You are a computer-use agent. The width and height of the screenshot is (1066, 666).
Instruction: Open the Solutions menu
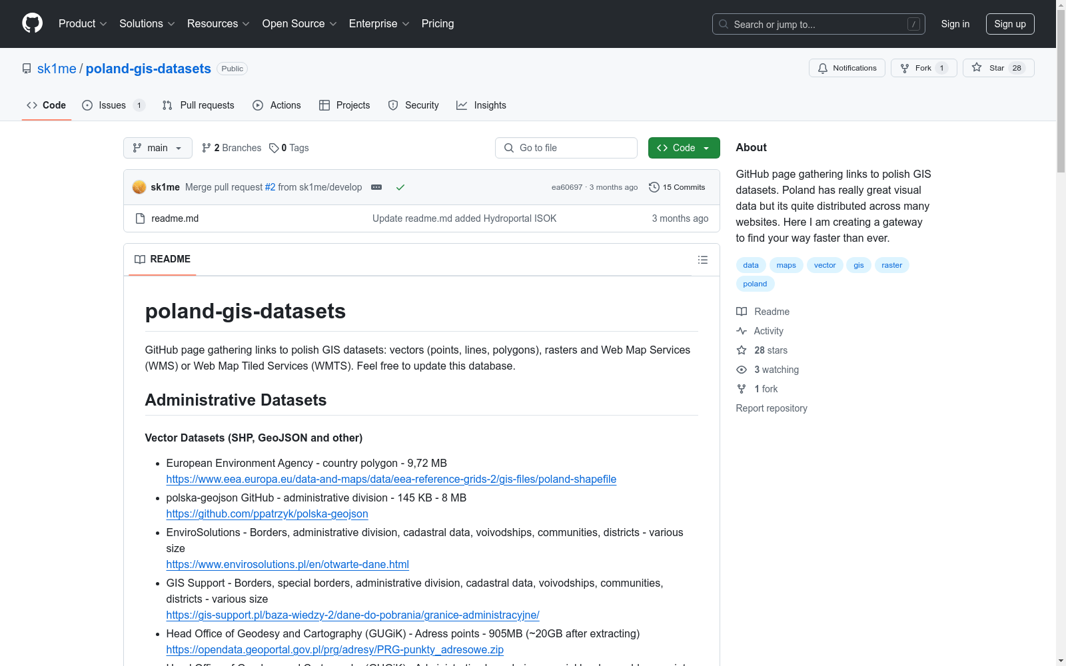(147, 24)
